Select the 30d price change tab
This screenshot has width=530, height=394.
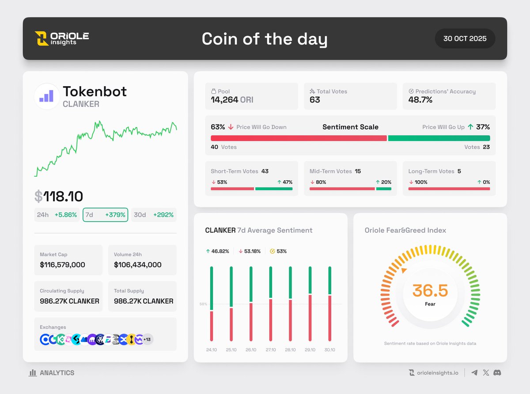(x=154, y=215)
